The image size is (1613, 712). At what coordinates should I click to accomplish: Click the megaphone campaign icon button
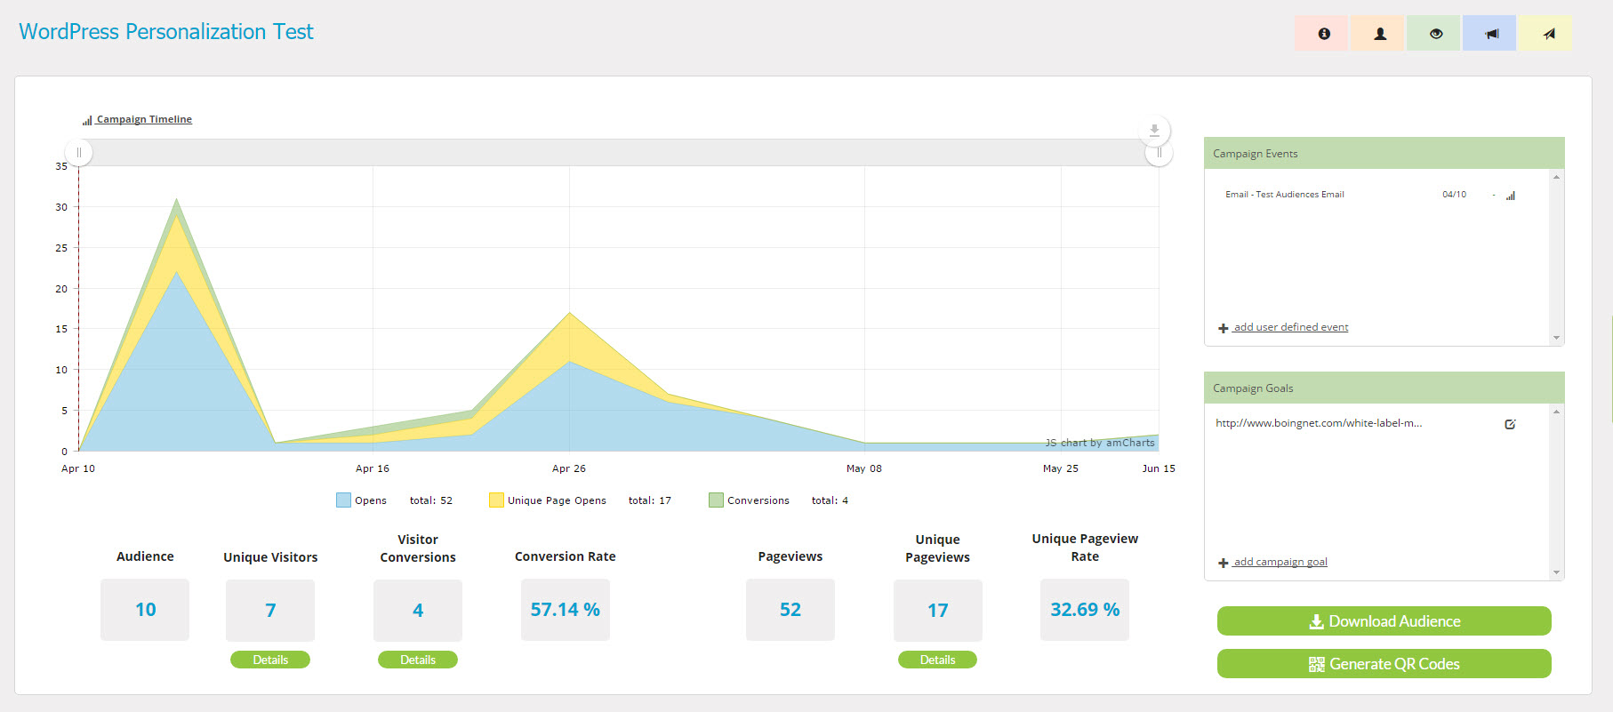coord(1489,33)
